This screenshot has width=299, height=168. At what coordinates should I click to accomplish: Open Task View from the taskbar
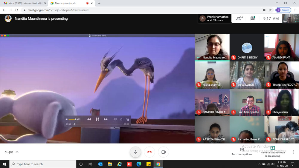coord(90,164)
